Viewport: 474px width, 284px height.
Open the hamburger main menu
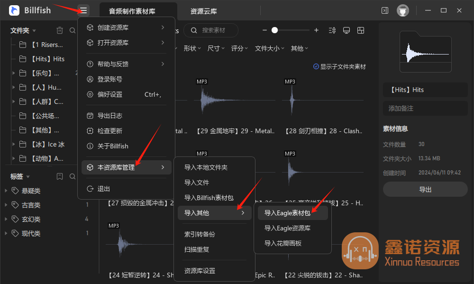(83, 10)
